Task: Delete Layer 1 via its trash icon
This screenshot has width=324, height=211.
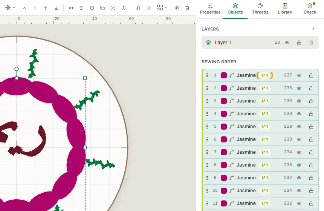Action: coord(311,43)
